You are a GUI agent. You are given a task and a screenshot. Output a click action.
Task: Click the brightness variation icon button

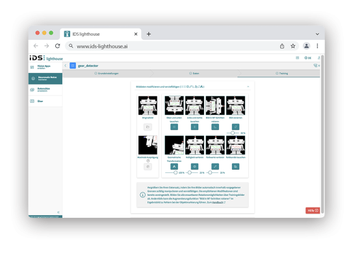(194, 166)
